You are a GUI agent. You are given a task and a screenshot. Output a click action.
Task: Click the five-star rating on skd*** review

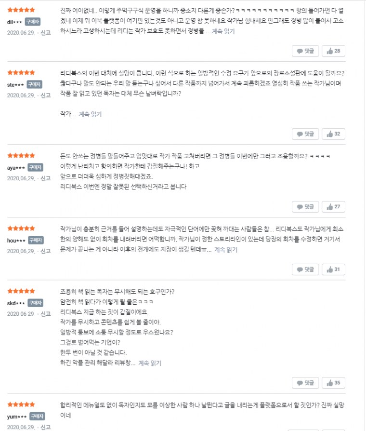coord(21,291)
